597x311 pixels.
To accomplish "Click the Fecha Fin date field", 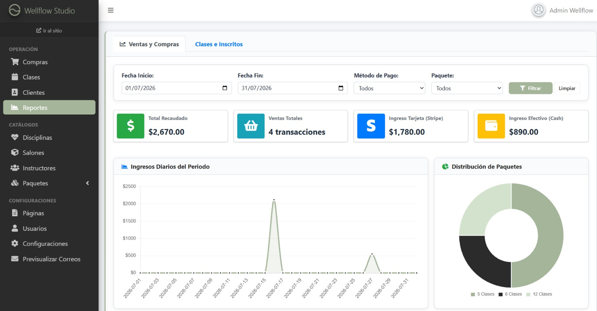I will 293,88.
